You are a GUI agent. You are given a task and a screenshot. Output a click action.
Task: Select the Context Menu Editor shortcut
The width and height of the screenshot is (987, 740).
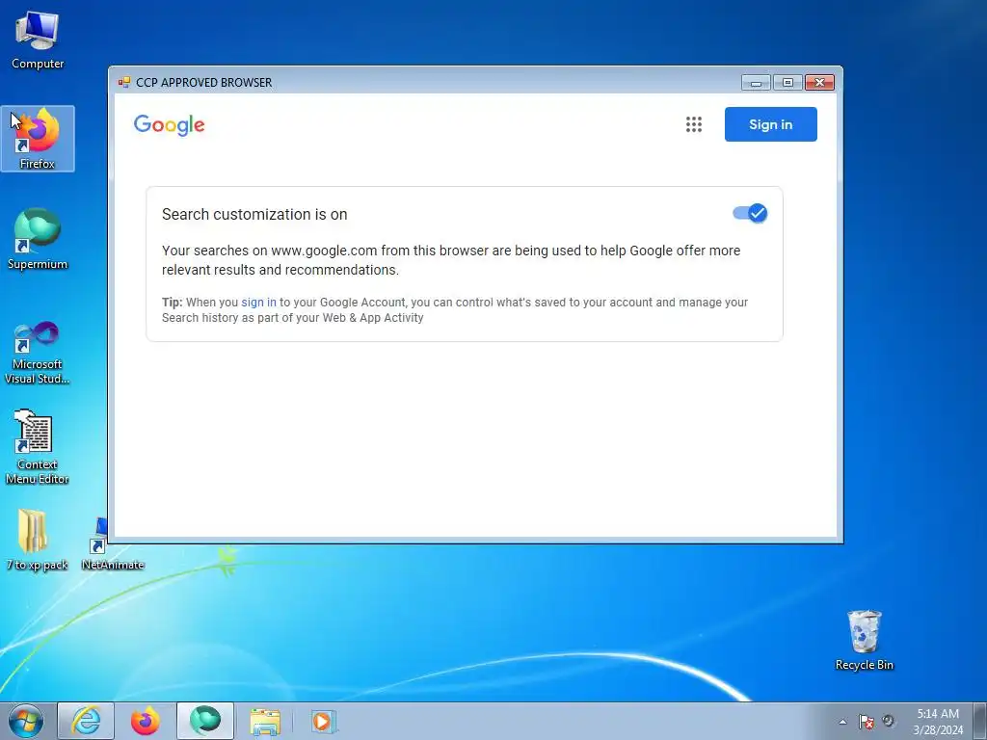tap(38, 447)
